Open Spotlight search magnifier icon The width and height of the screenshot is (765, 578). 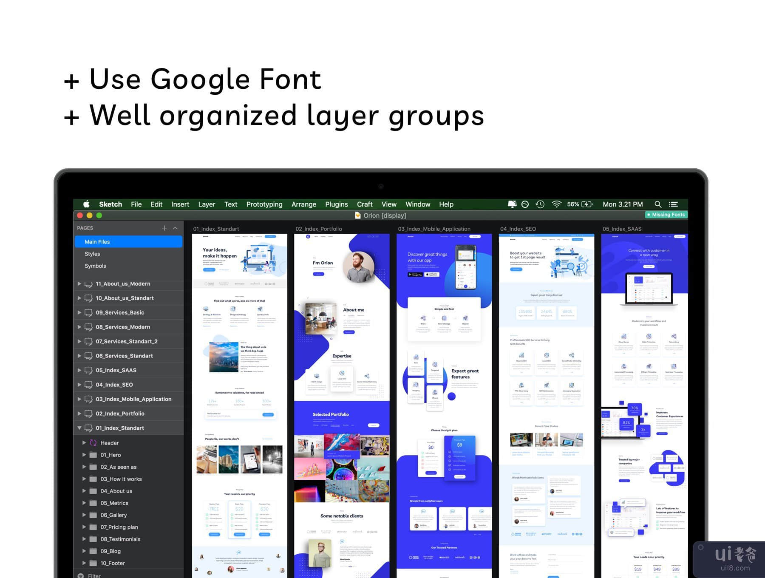(x=658, y=204)
